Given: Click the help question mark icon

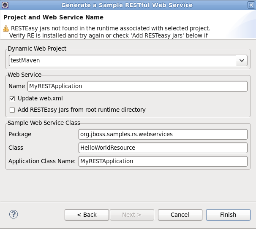Looking at the screenshot, I should tap(14, 214).
